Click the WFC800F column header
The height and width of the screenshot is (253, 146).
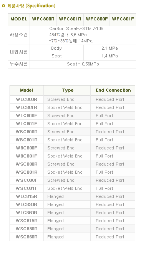point(97,19)
